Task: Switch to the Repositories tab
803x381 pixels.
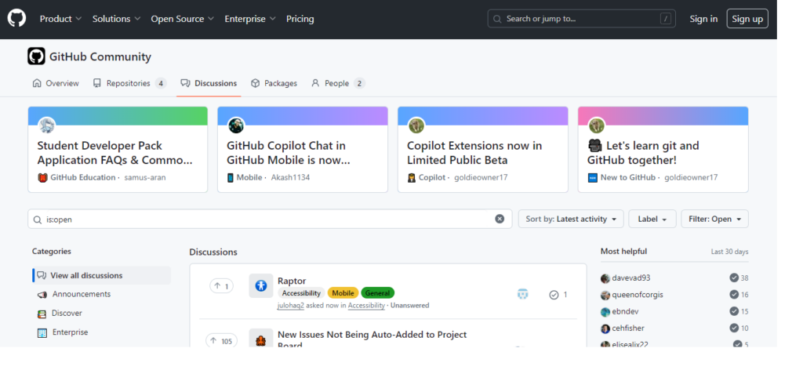Action: coord(130,83)
